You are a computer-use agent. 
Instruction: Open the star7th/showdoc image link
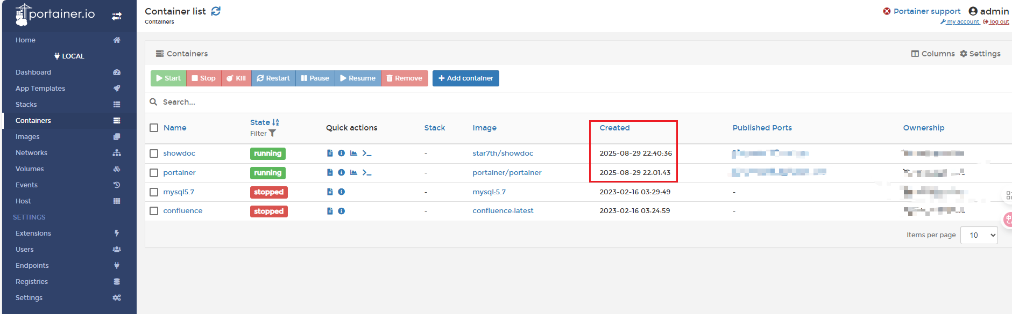(503, 154)
